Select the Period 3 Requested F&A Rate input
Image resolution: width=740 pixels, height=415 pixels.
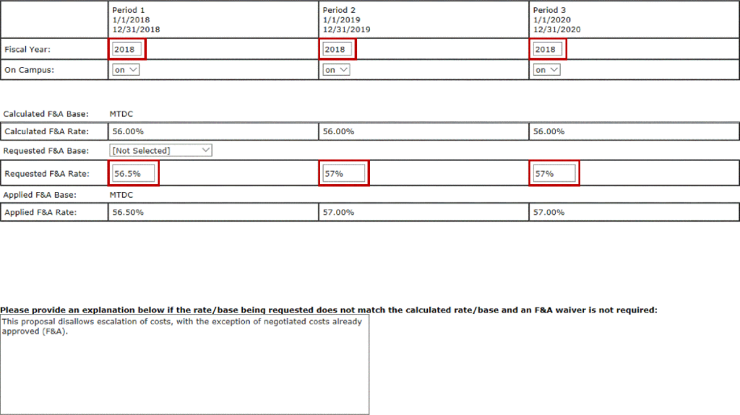click(x=554, y=174)
